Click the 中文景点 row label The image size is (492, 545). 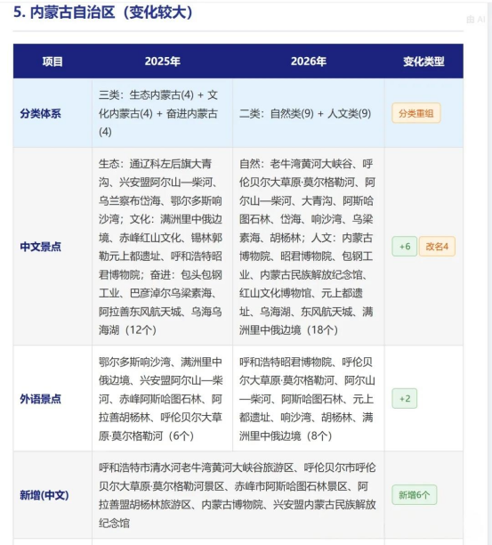pyautogui.click(x=40, y=247)
